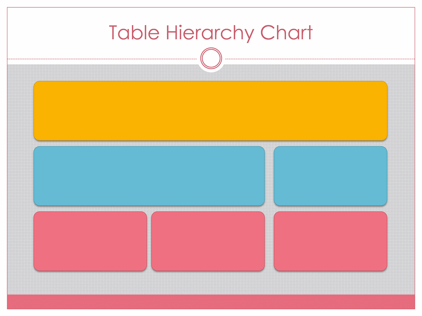Screen dimensions: 422x316
Task: Click the gray strip above the orange box
Action: point(211,76)
